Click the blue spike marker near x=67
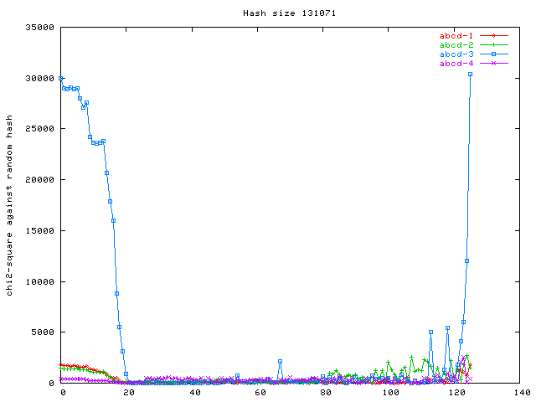The height and width of the screenshot is (402, 536). (x=281, y=361)
